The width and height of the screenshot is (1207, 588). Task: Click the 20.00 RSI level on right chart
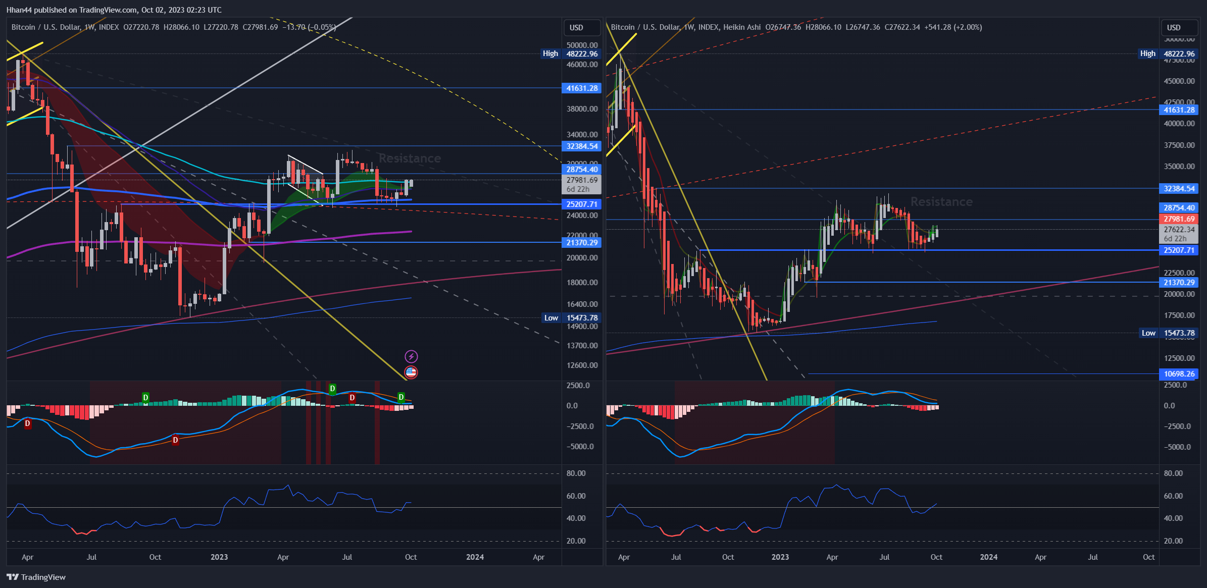[x=1173, y=541]
